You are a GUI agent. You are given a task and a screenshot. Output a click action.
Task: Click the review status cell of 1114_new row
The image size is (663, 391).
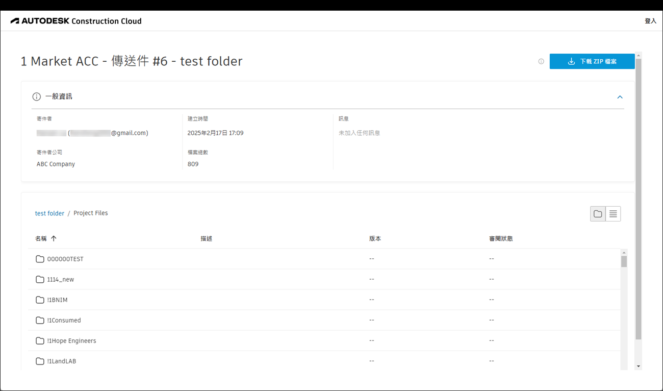point(492,279)
